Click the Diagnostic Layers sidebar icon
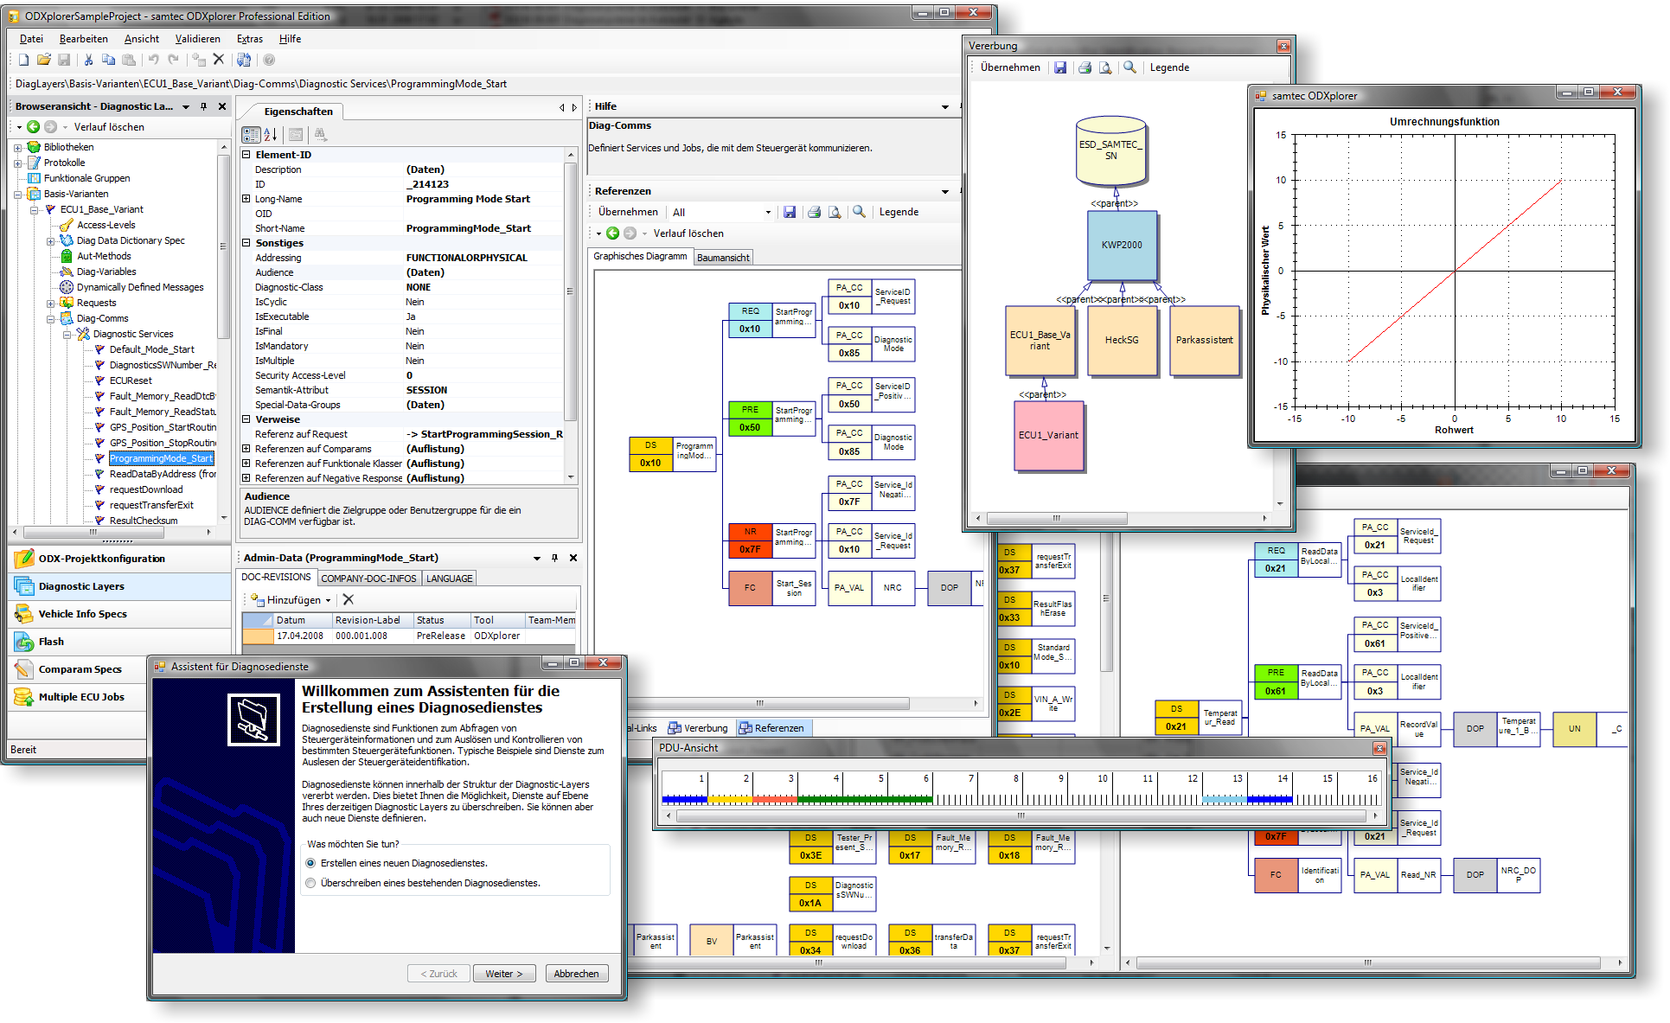 pyautogui.click(x=23, y=586)
